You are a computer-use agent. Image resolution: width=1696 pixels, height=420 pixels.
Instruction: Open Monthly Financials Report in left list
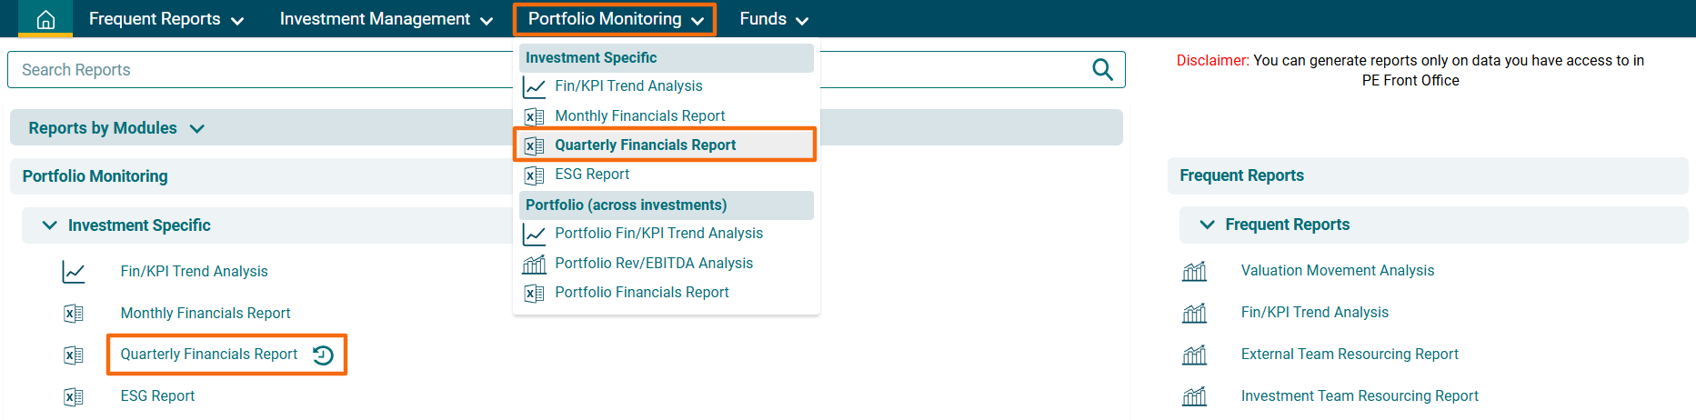point(206,314)
